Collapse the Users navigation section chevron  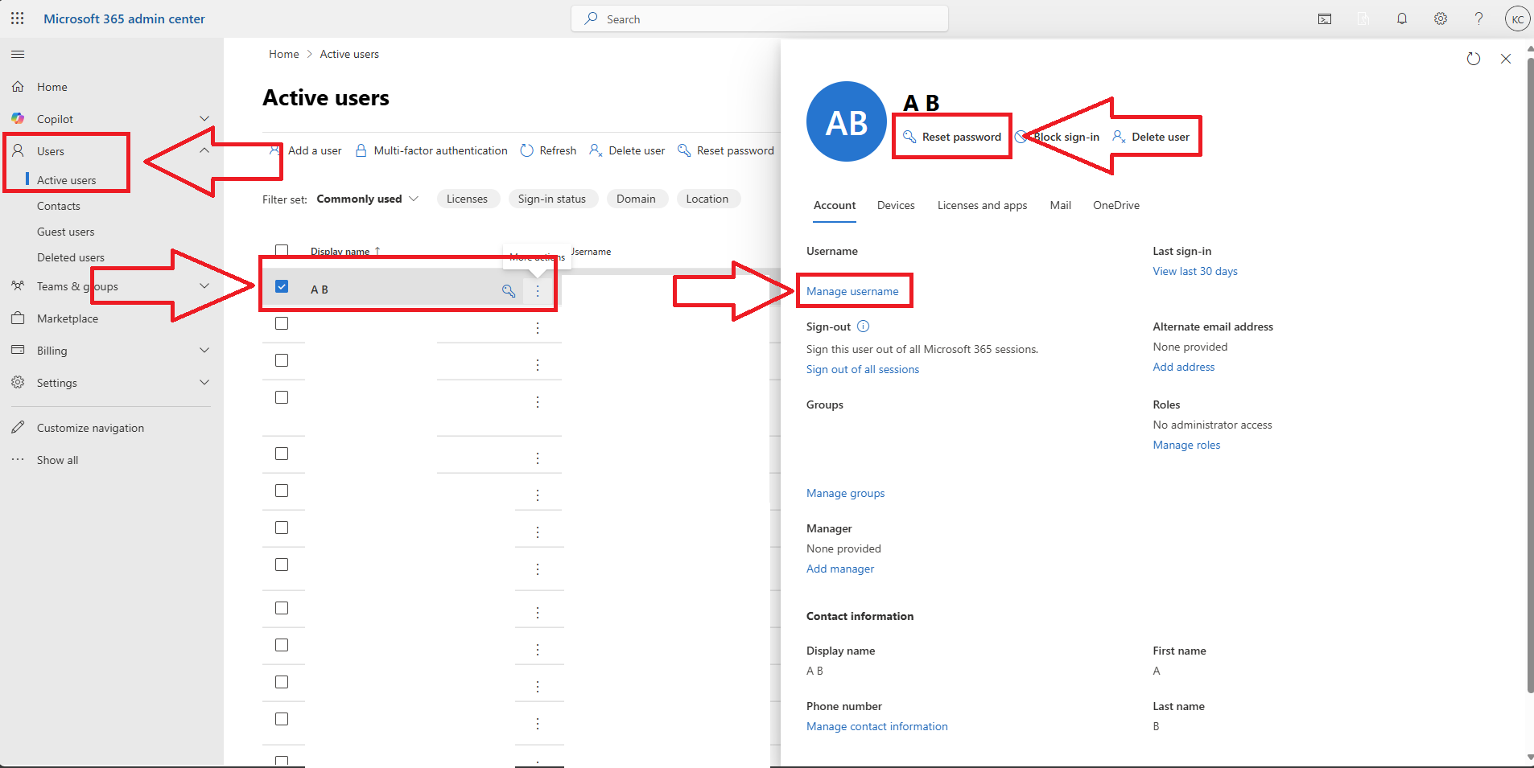pyautogui.click(x=204, y=150)
